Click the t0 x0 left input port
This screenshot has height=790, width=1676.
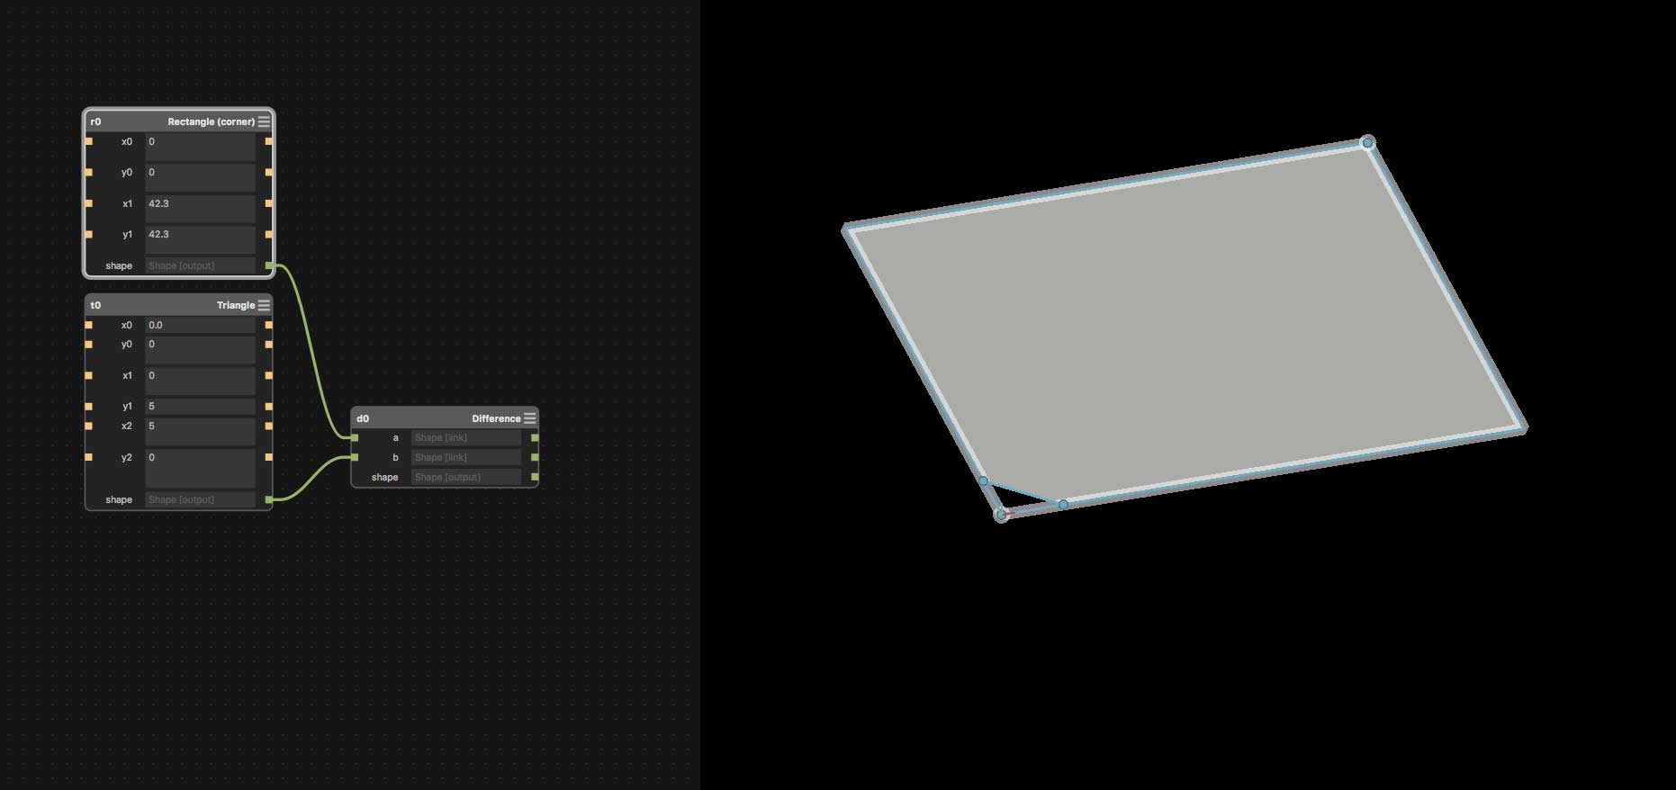pyautogui.click(x=88, y=325)
